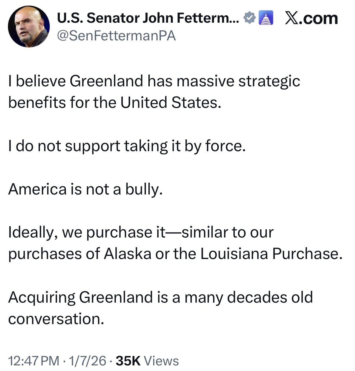The image size is (355, 371).
Task: Visit the @SenFettermanPA handle
Action: tap(116, 36)
